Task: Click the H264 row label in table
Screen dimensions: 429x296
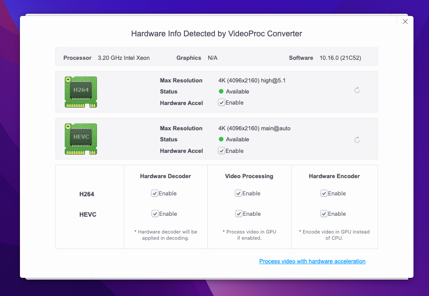Action: (x=87, y=194)
